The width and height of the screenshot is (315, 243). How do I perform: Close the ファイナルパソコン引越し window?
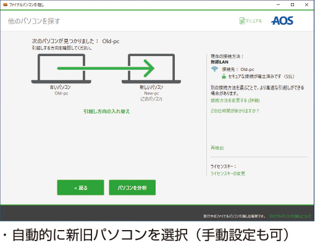pos(306,4)
